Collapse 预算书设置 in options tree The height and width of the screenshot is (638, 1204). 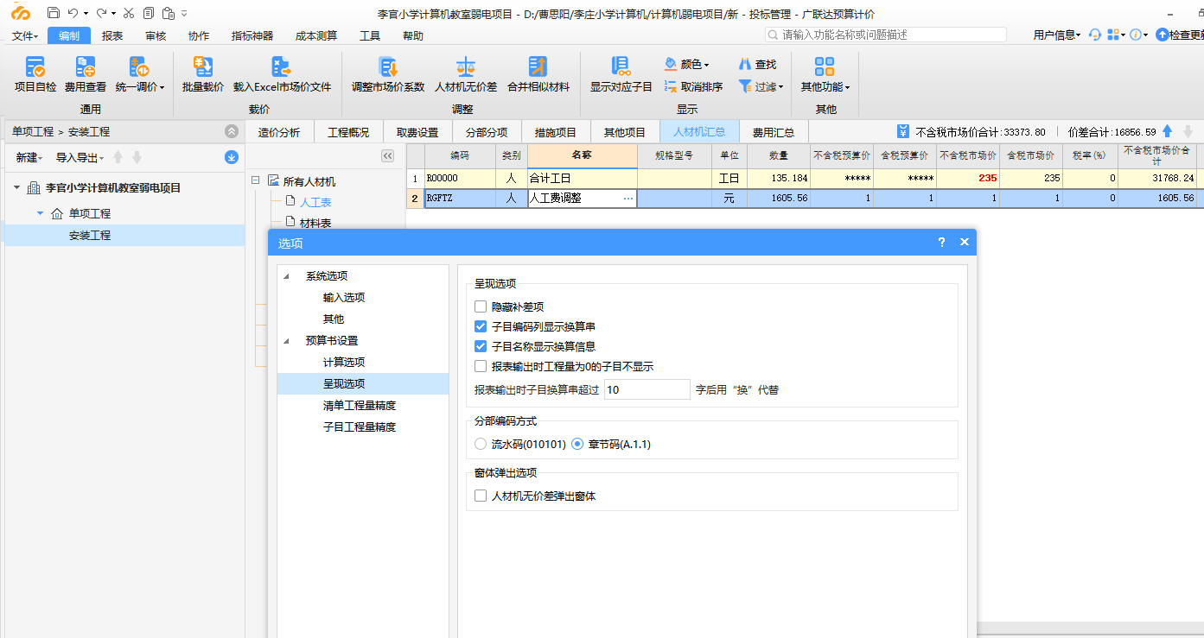(287, 341)
